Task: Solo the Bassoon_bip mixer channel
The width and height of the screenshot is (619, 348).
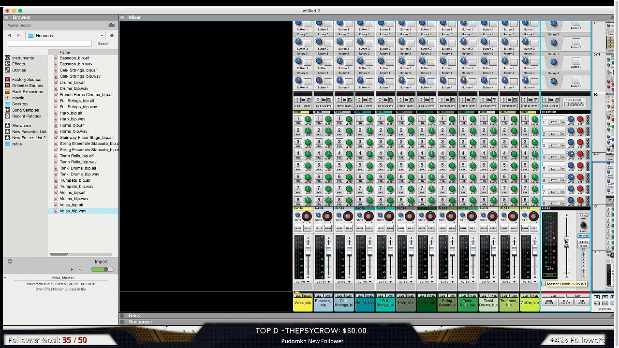Action: [328, 228]
